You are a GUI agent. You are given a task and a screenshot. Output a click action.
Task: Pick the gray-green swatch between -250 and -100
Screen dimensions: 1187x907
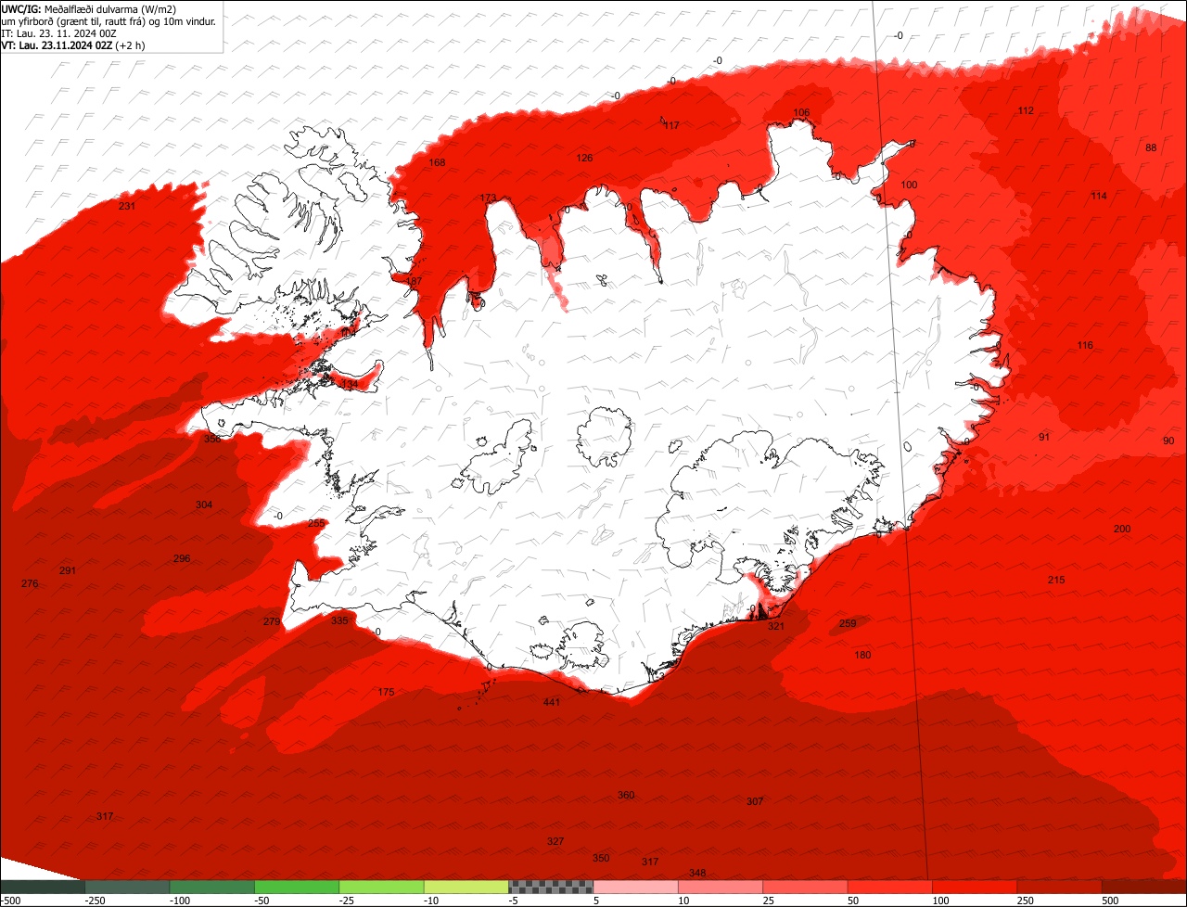point(127,887)
